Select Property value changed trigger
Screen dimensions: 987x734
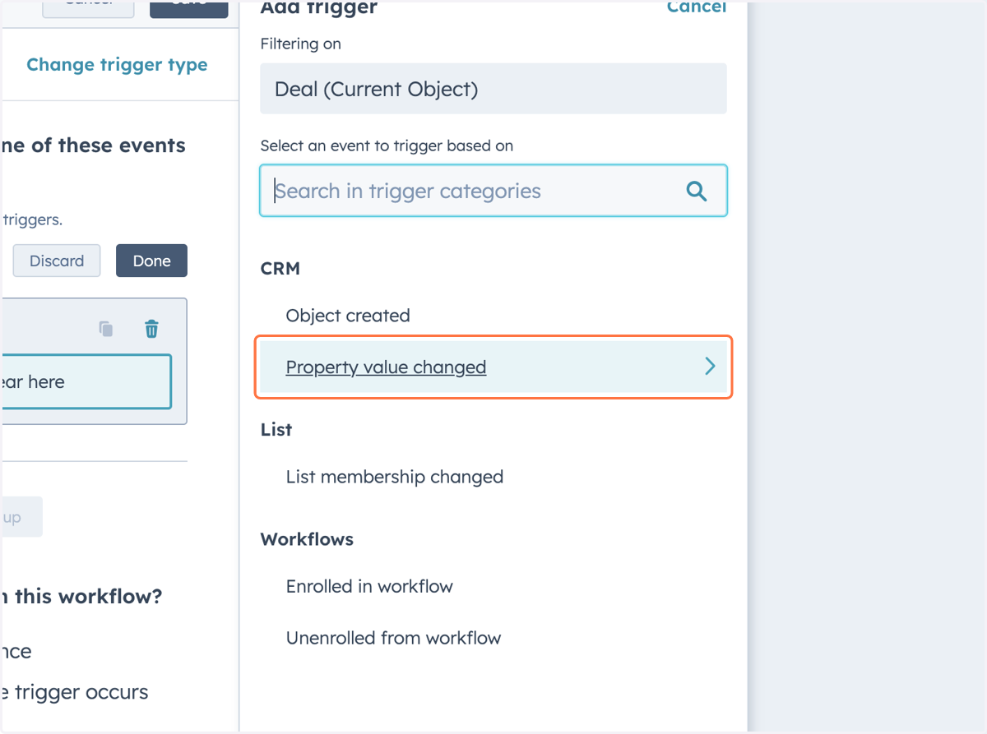tap(493, 367)
